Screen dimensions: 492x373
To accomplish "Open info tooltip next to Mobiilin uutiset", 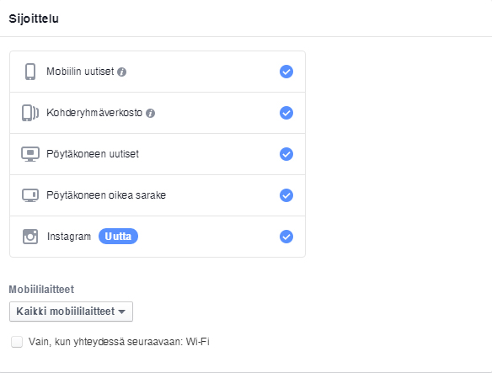I will [x=122, y=72].
